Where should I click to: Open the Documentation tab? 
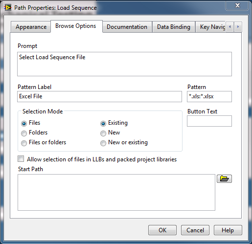(x=127, y=27)
